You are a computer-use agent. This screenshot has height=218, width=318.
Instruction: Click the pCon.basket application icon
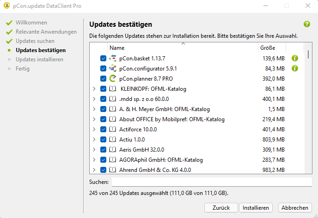pos(113,58)
